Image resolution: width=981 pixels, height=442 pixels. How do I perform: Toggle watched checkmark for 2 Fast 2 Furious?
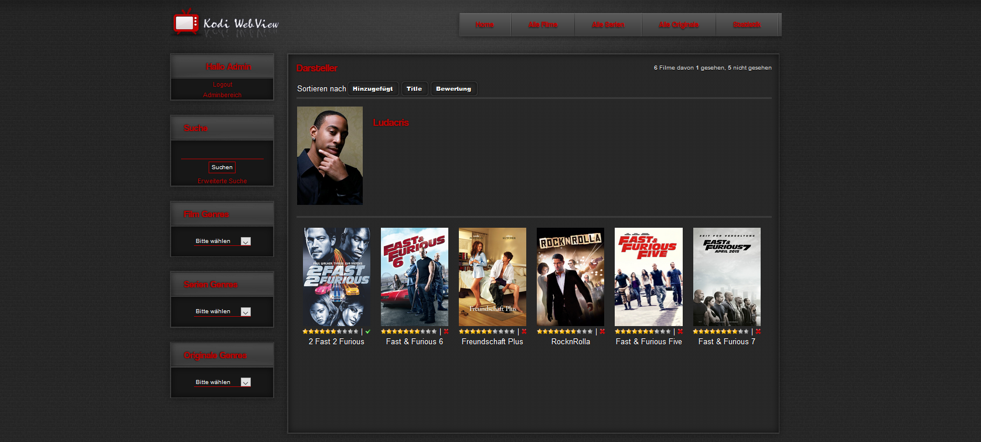[368, 331]
